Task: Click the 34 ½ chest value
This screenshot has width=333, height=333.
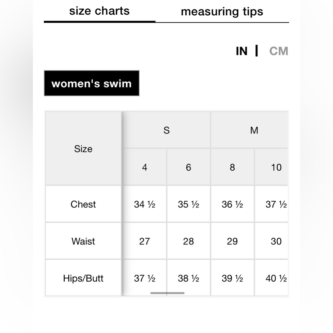Action: click(145, 204)
